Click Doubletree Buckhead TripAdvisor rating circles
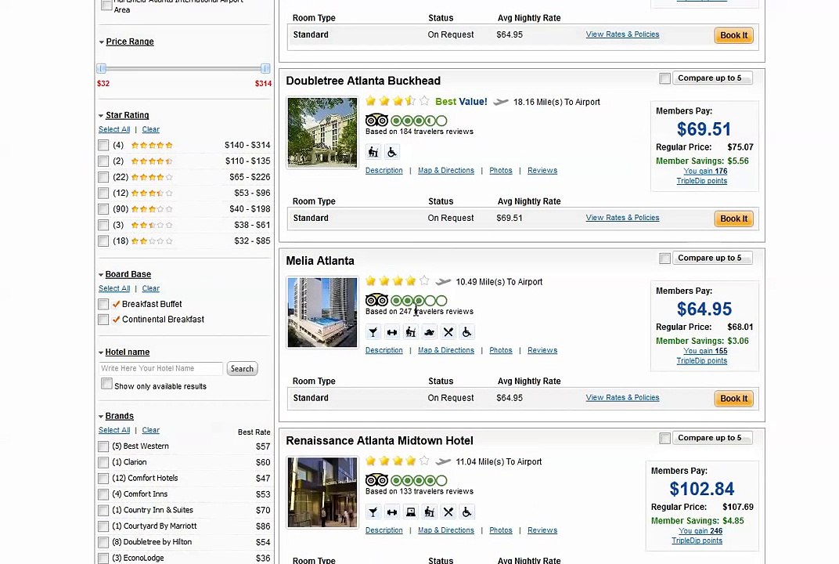Screen dimensions: 839x564 click(419, 121)
